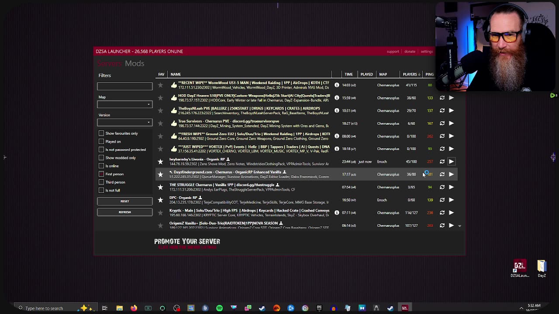The image size is (559, 314).
Task: Open the launcher settings link
Action: [427, 51]
